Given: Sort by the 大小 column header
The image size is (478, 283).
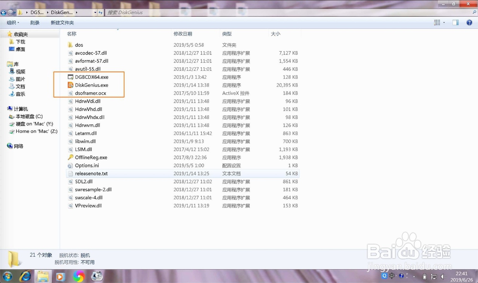Looking at the screenshot, I should pos(276,34).
